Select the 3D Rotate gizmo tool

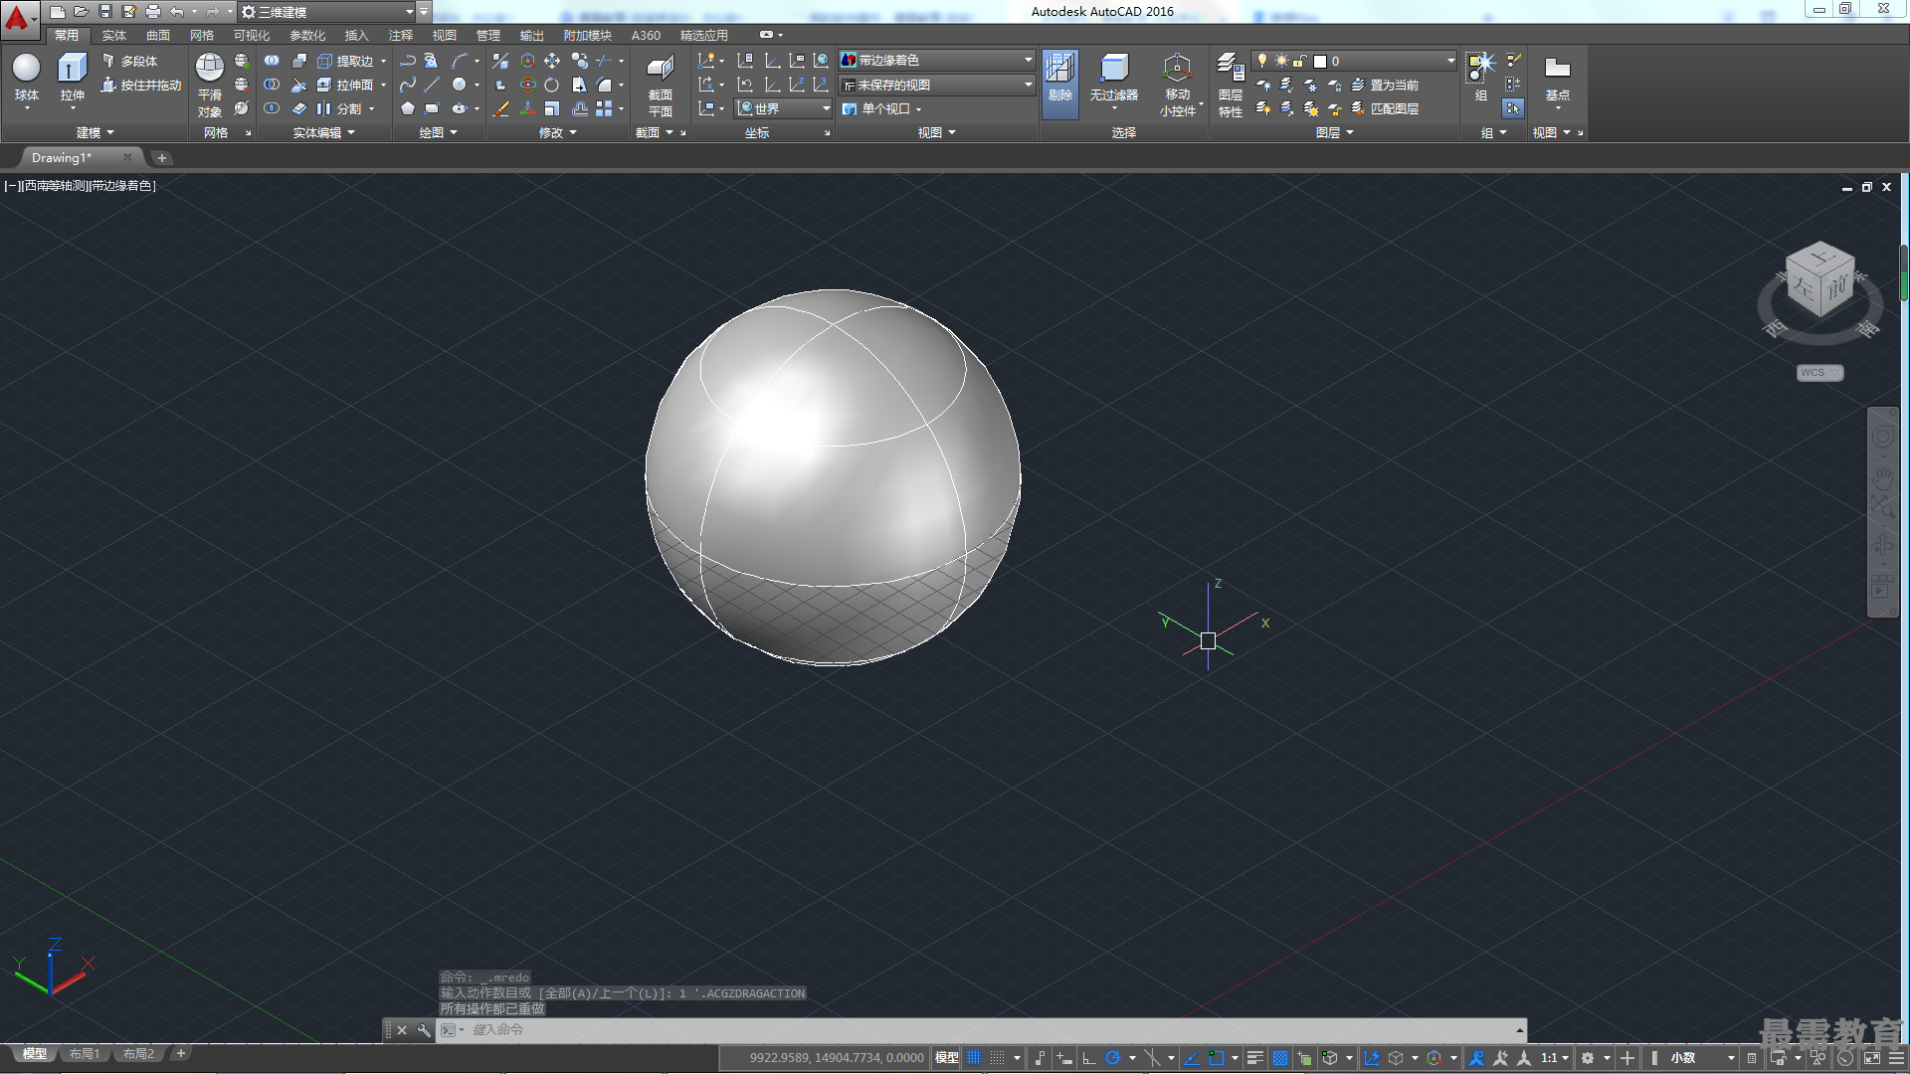pos(528,86)
